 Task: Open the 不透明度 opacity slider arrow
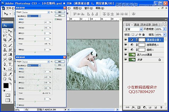coord(164,29)
